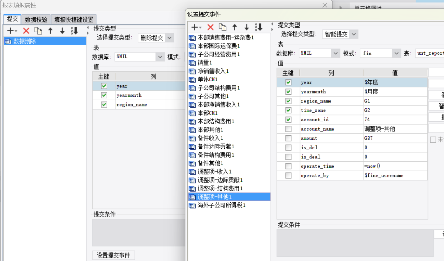The height and width of the screenshot is (261, 444).
Task: Click =now() value cell
Action: pyautogui.click(x=395, y=166)
